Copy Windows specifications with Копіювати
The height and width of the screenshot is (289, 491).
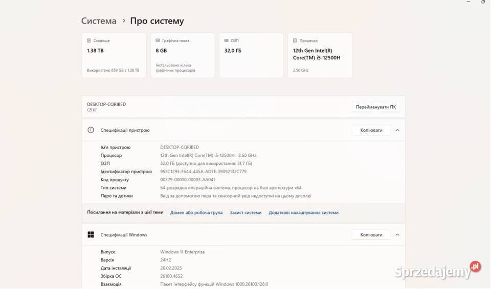371,235
